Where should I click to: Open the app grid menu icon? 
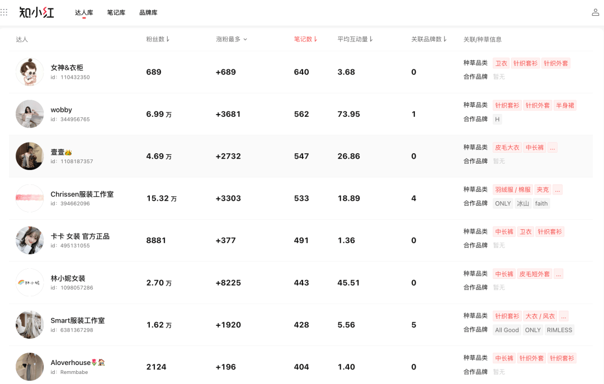pyautogui.click(x=4, y=12)
